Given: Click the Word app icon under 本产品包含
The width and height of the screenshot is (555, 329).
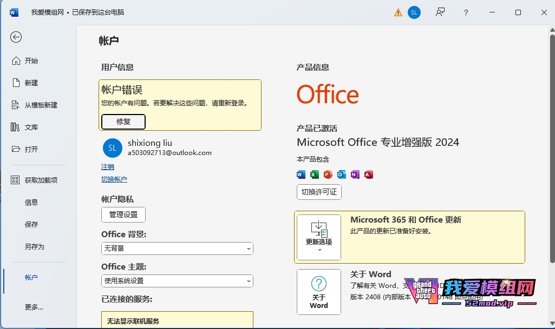Looking at the screenshot, I should coord(301,174).
